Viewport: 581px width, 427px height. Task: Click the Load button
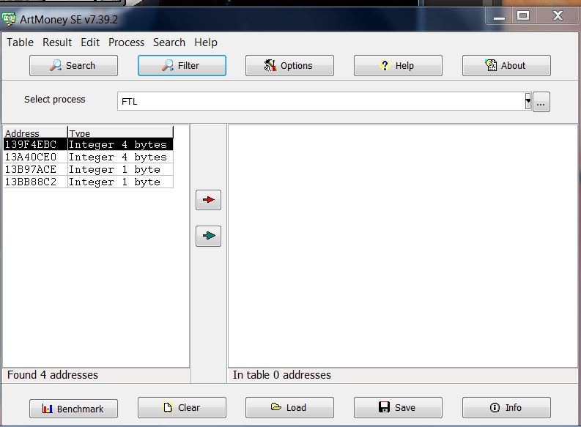[x=289, y=407]
